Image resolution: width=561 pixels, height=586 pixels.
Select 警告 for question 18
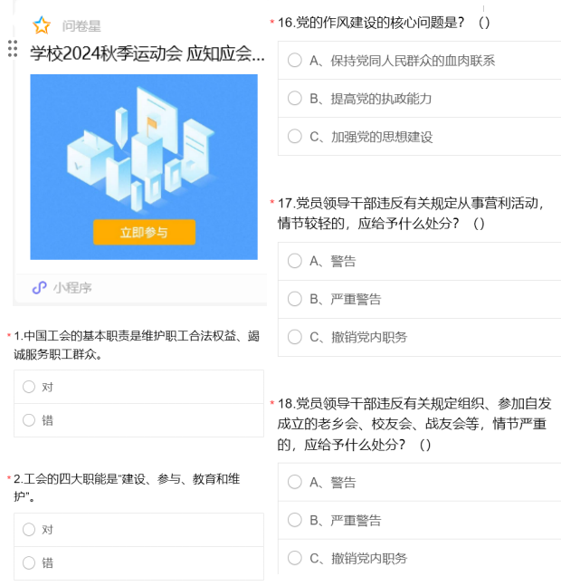pos(295,482)
